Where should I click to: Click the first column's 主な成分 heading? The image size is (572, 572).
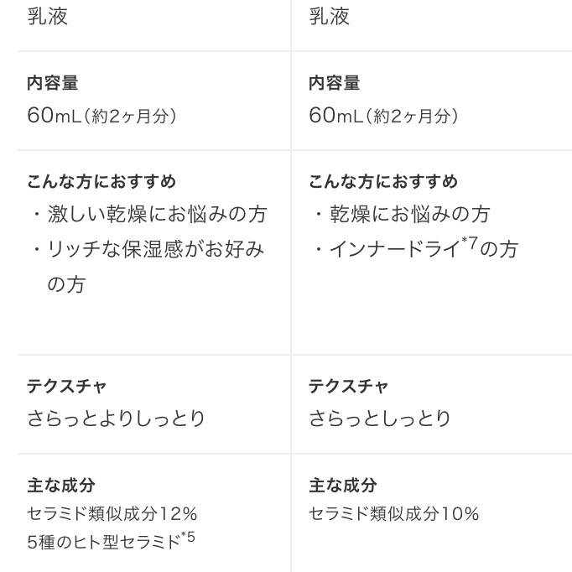[61, 485]
